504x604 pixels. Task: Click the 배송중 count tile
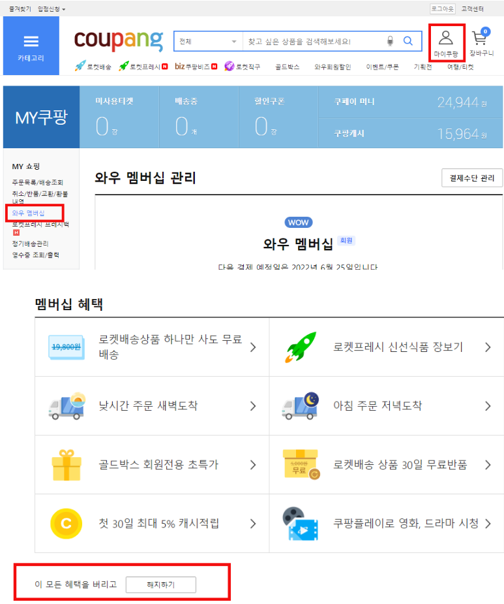point(199,117)
